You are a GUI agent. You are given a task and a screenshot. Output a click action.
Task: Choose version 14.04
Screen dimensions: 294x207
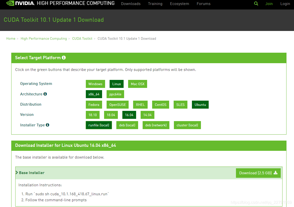coord(147,115)
